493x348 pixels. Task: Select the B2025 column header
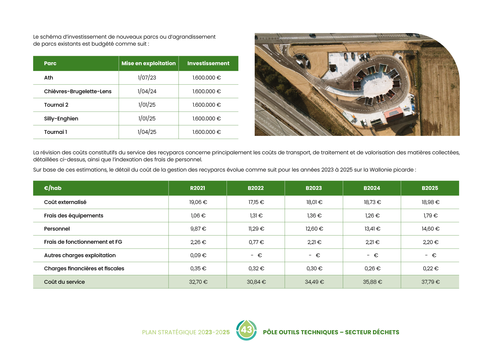pyautogui.click(x=430, y=188)
